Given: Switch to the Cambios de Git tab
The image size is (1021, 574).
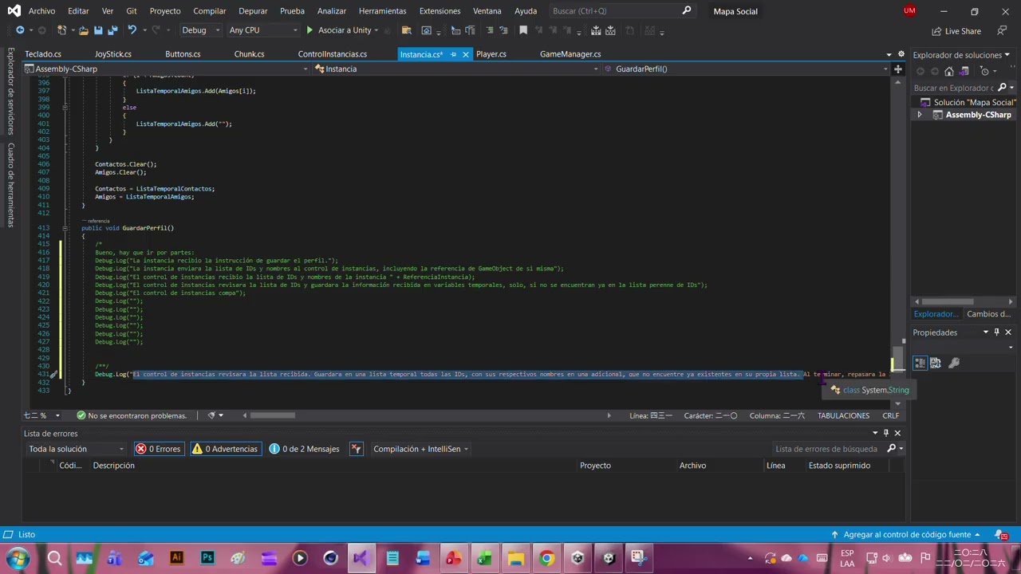Looking at the screenshot, I should [988, 314].
